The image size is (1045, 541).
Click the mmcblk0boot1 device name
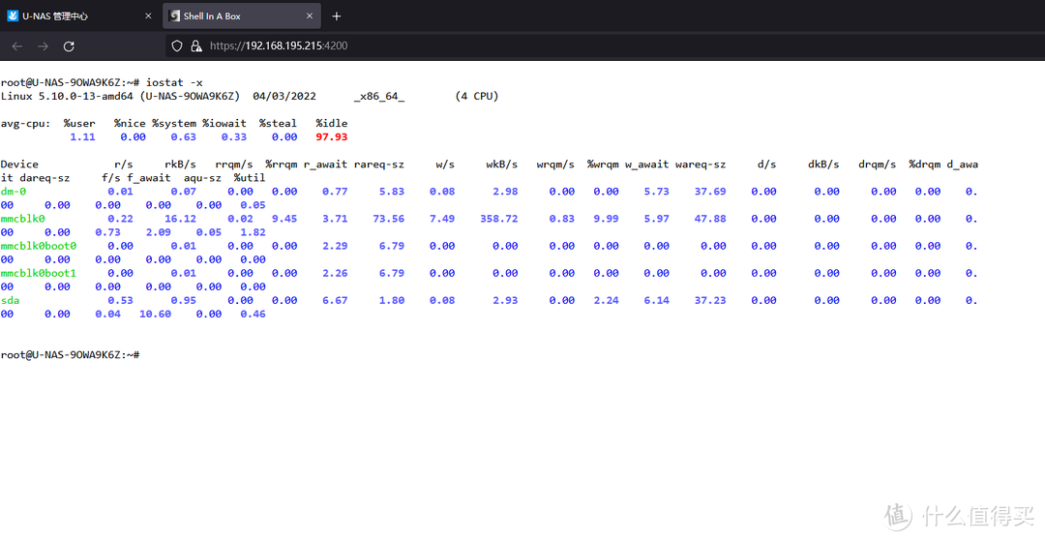(38, 273)
